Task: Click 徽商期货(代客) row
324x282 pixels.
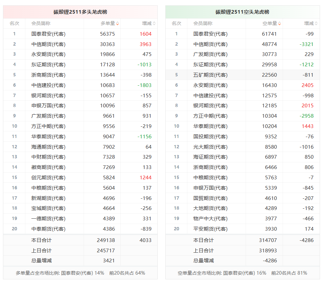Action: point(80,167)
